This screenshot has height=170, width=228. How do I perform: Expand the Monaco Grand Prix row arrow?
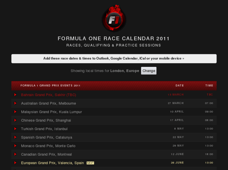15,146
